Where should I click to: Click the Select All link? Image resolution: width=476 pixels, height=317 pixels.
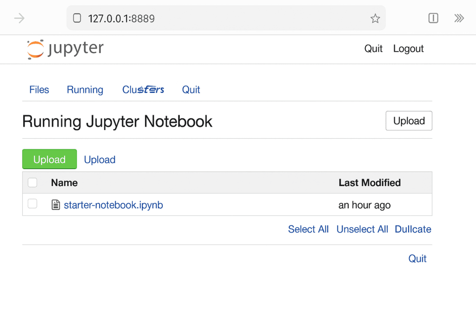click(x=309, y=229)
